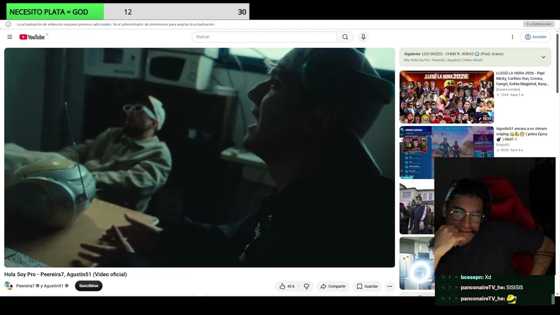The image size is (560, 315).
Task: Save the video with Guardar
Action: coord(367,286)
